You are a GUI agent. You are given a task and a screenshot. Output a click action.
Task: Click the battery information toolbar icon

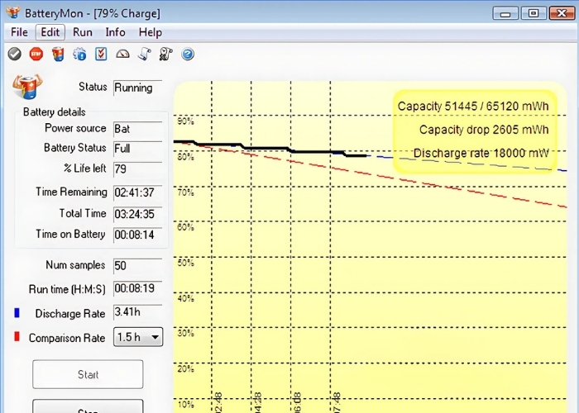(58, 55)
